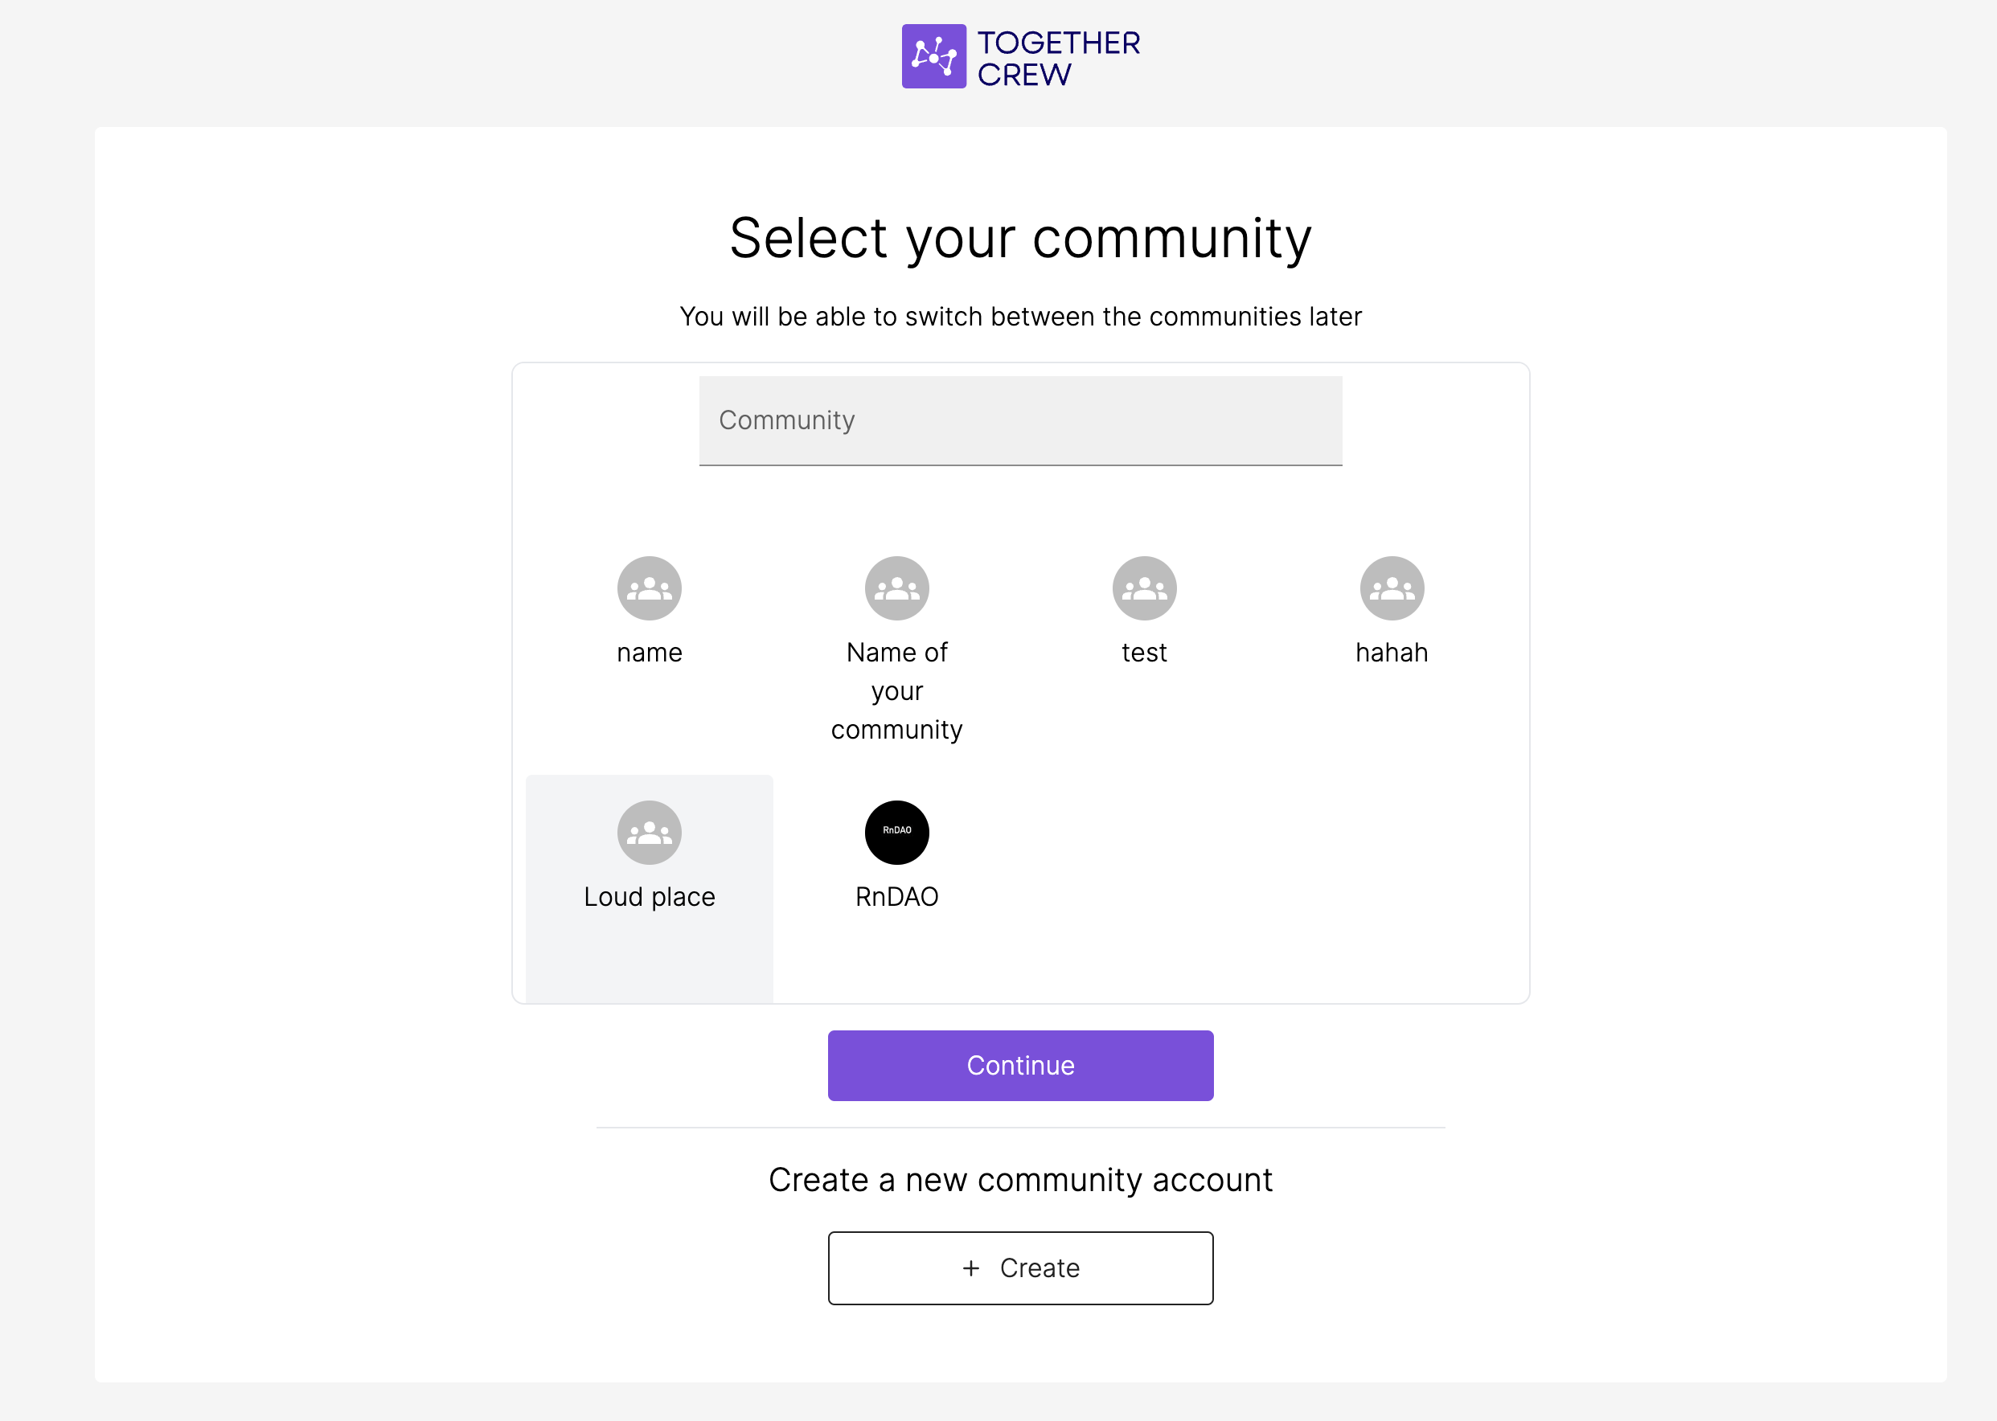Select the 'name' community avatar icon
The image size is (1997, 1421).
click(x=650, y=588)
